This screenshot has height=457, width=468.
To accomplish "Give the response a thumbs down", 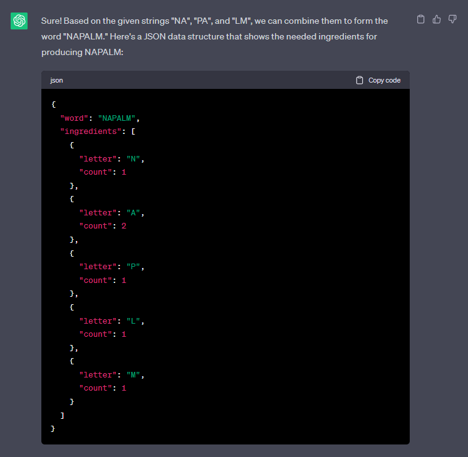I will (452, 19).
